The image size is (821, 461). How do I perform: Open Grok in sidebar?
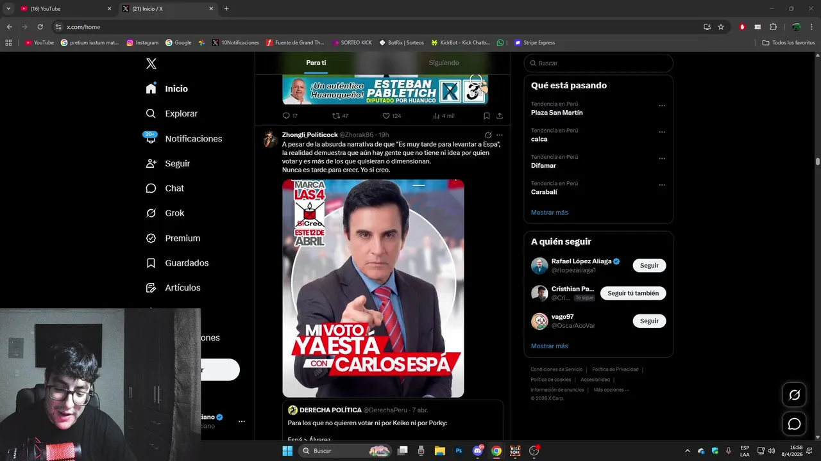165,213
